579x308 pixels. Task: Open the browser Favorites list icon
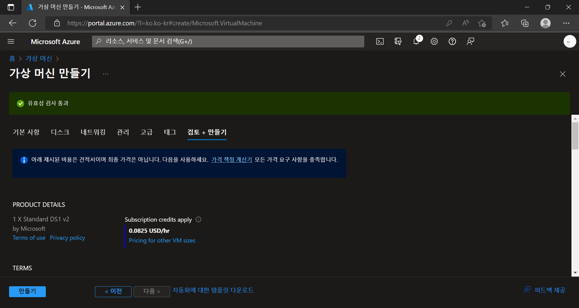pyautogui.click(x=505, y=23)
